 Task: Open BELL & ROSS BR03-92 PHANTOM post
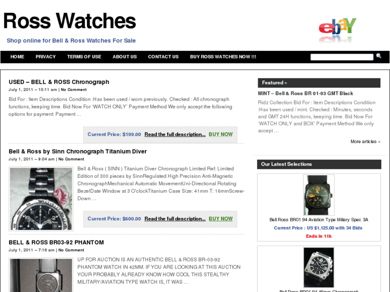[x=56, y=243]
